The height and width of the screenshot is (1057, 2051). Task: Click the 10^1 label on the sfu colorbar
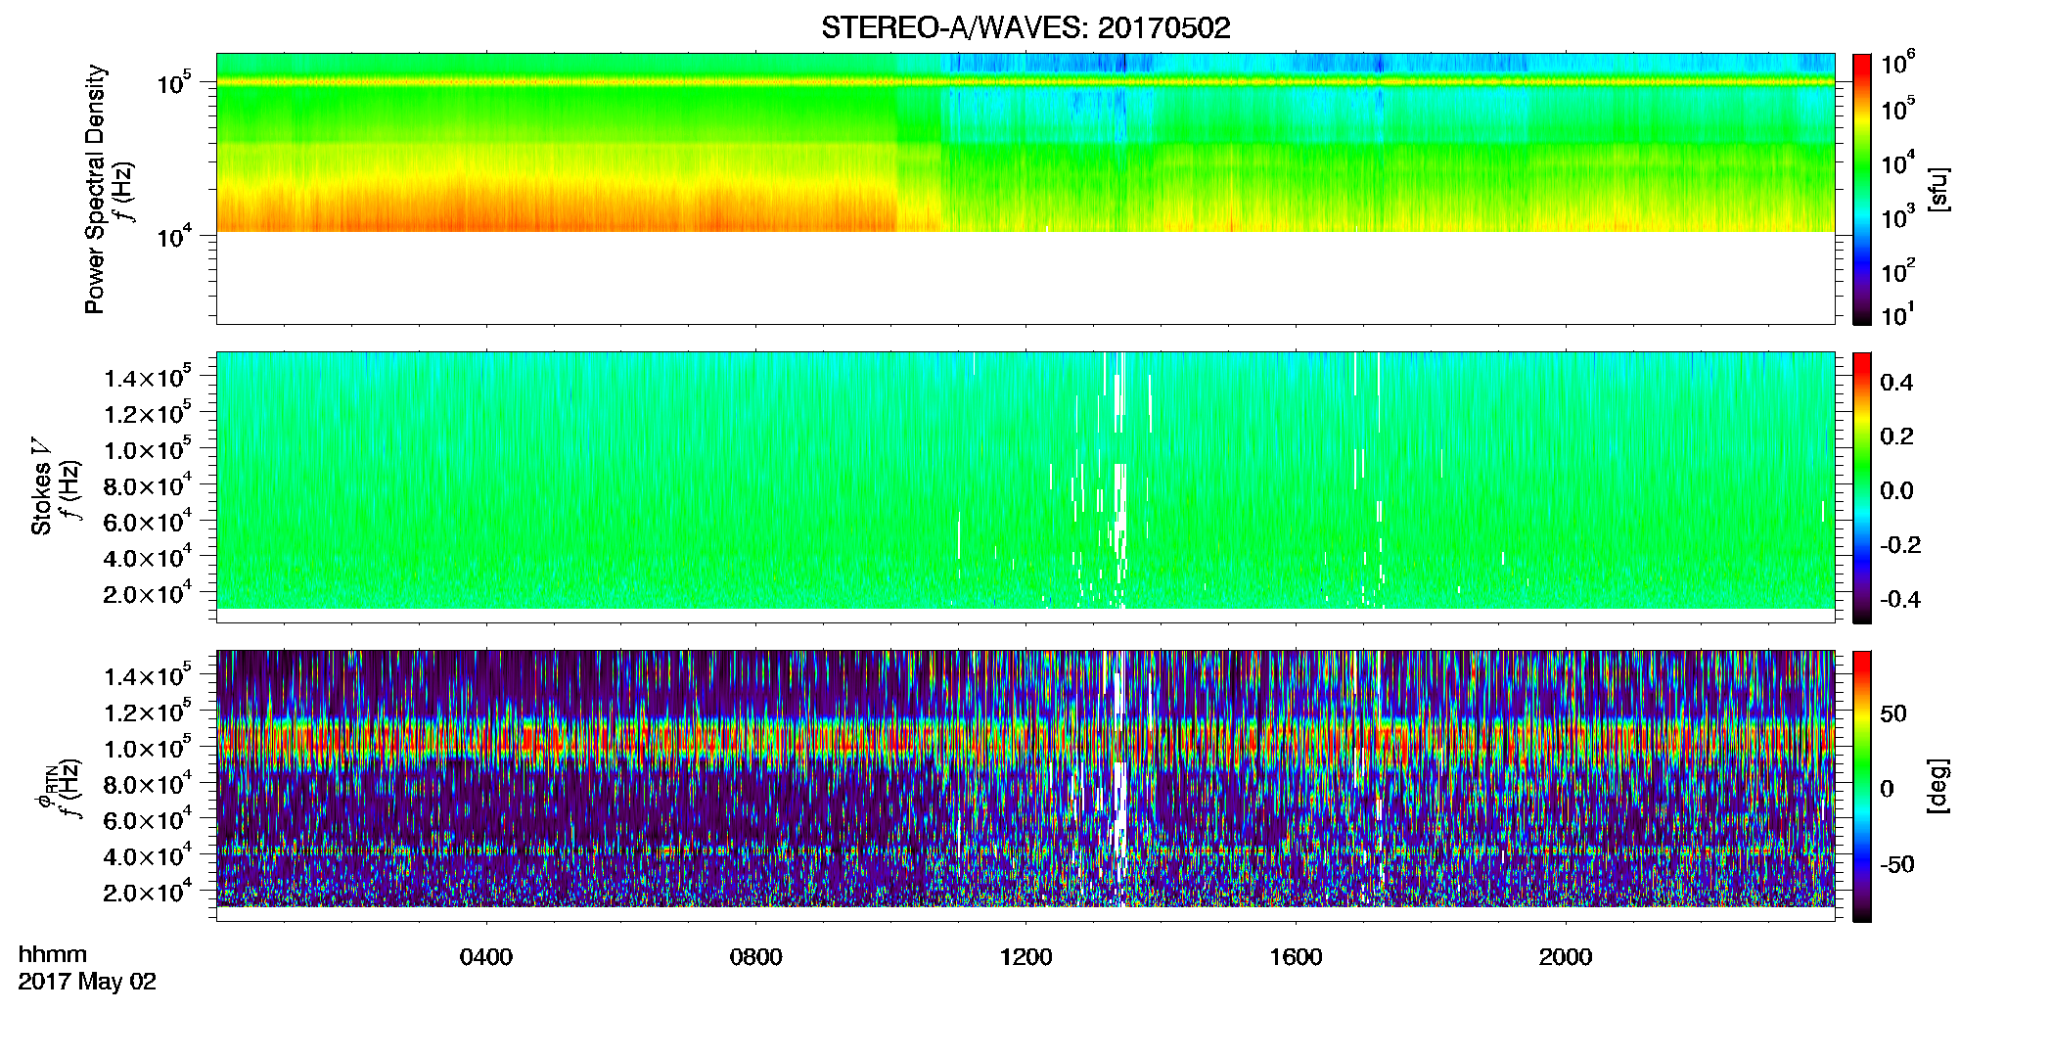(1897, 314)
